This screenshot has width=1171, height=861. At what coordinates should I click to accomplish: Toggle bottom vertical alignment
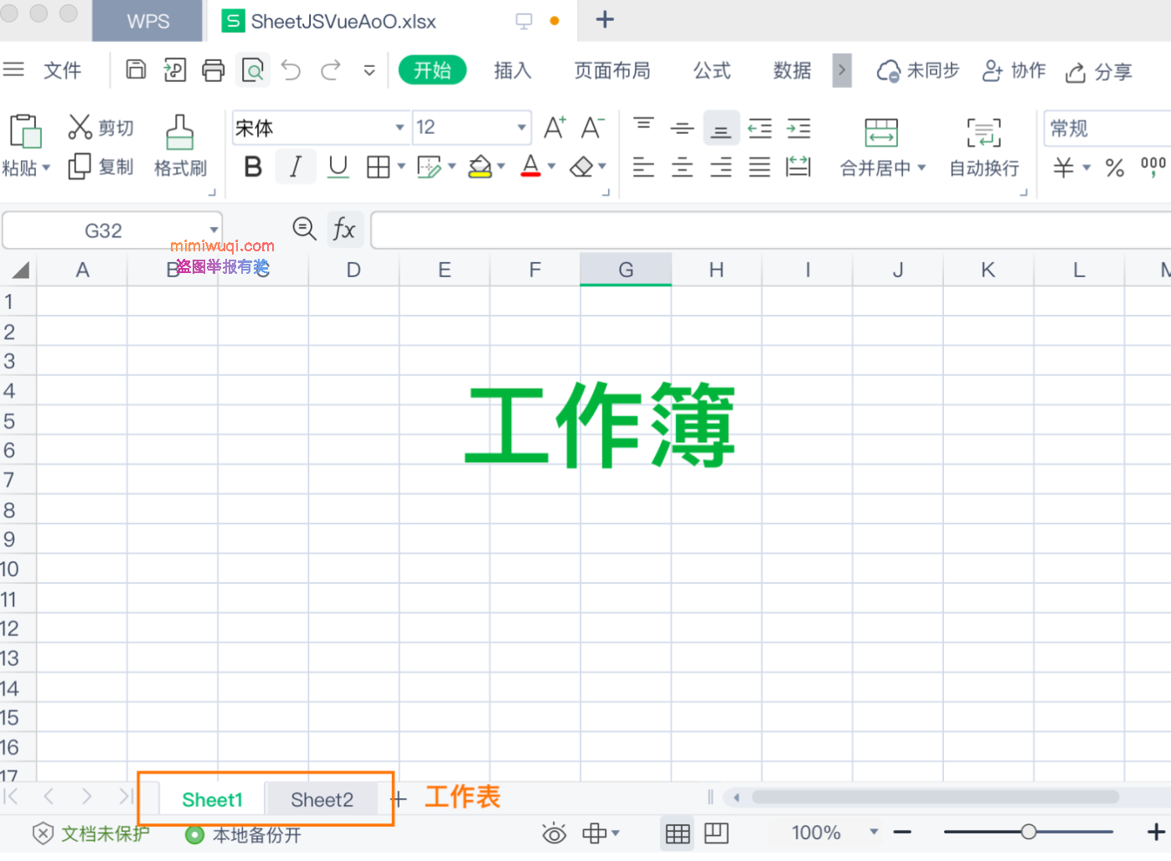pos(721,128)
